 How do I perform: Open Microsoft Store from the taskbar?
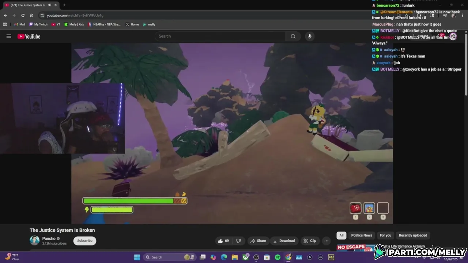pyautogui.click(x=267, y=257)
